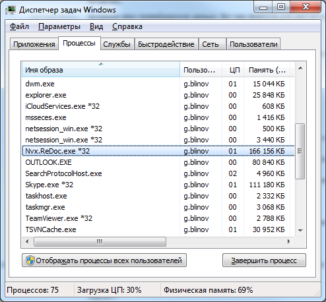Open the Вид menu
The width and height of the screenshot is (326, 302).
[x=96, y=26]
